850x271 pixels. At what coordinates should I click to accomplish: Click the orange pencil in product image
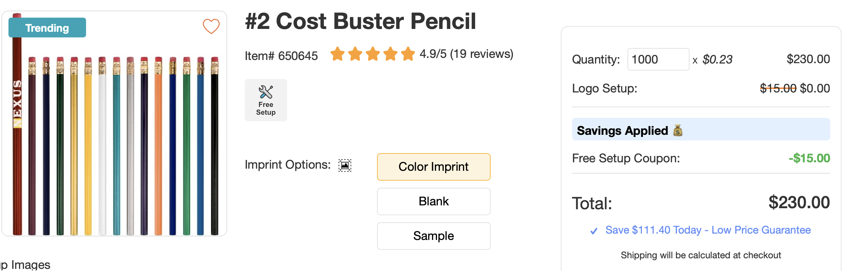coord(158,148)
